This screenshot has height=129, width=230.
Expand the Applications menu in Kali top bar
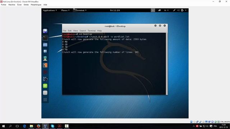coord(50,10)
